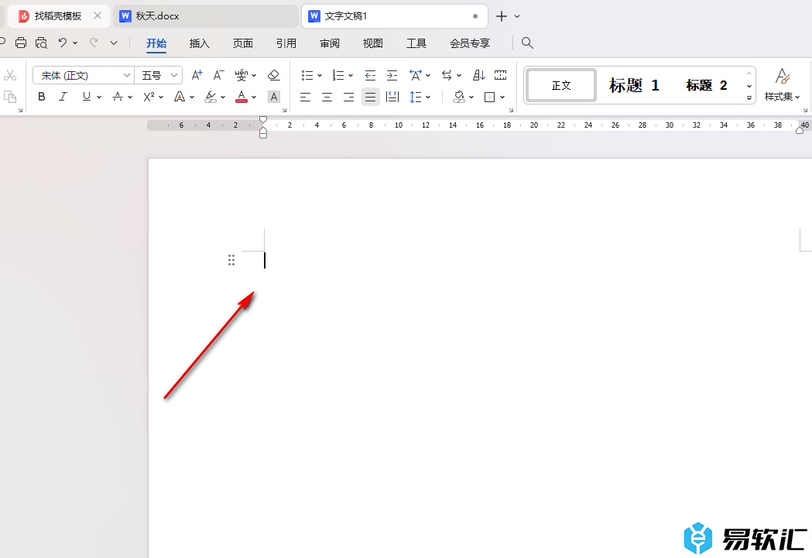Image resolution: width=812 pixels, height=558 pixels.
Task: Click the Sort icon
Action: [479, 76]
